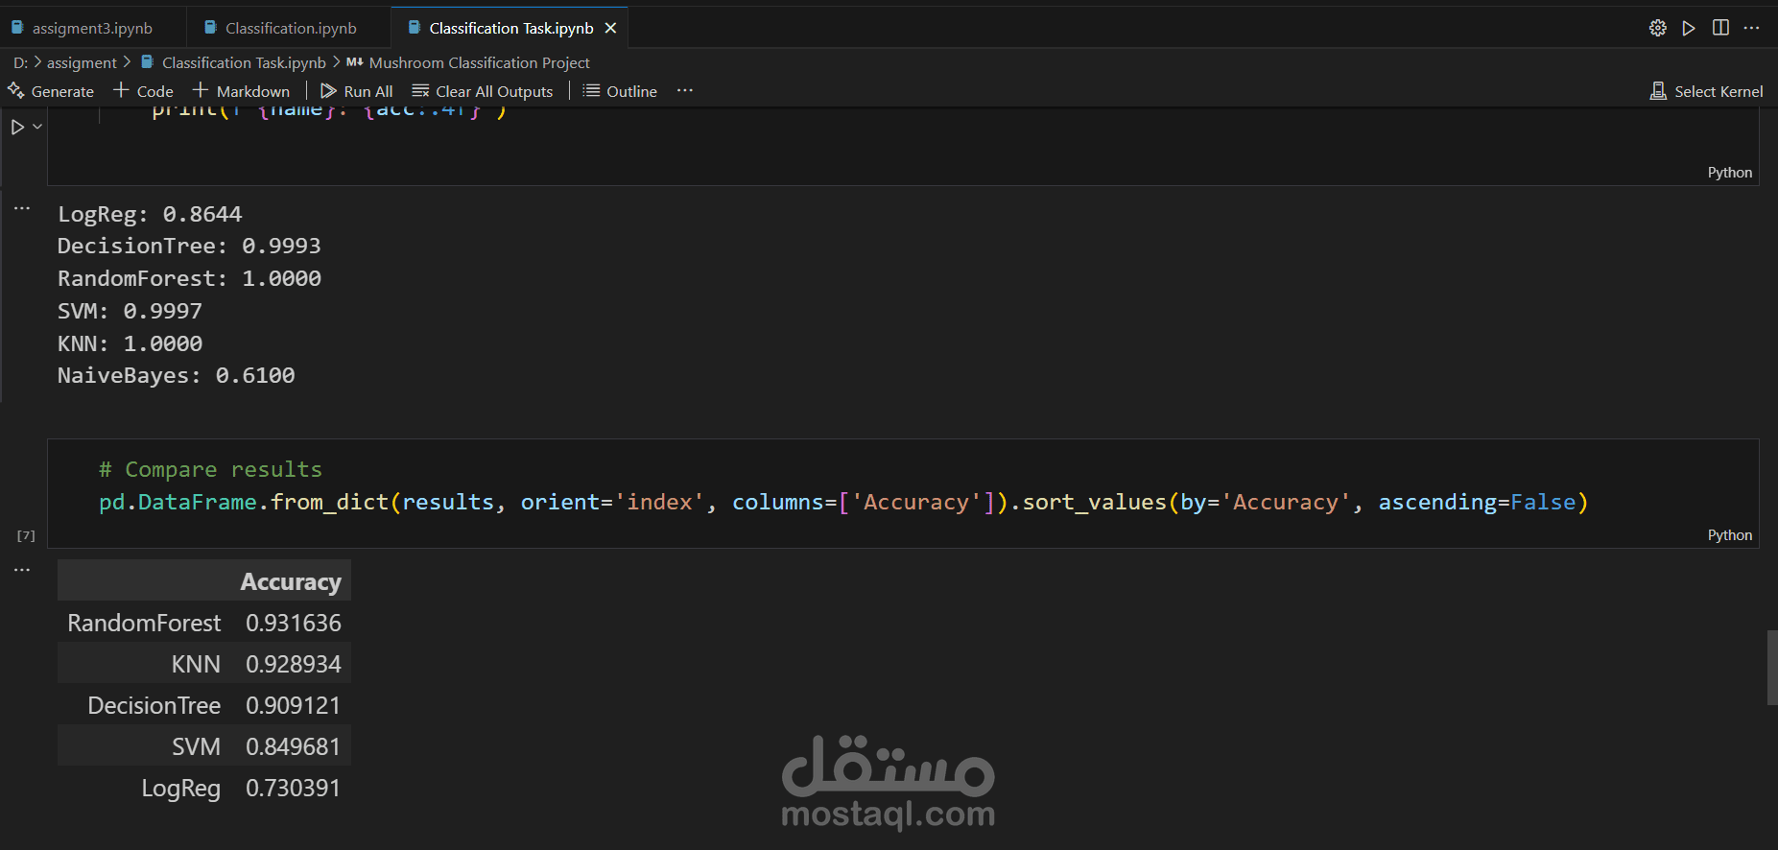The image size is (1778, 850).
Task: Select the RandomForest row label
Action: [x=144, y=624]
